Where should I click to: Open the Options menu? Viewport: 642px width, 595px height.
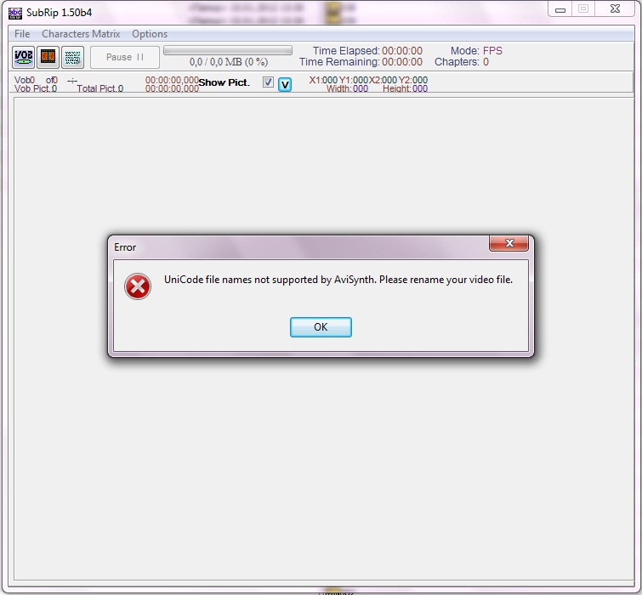coord(150,34)
